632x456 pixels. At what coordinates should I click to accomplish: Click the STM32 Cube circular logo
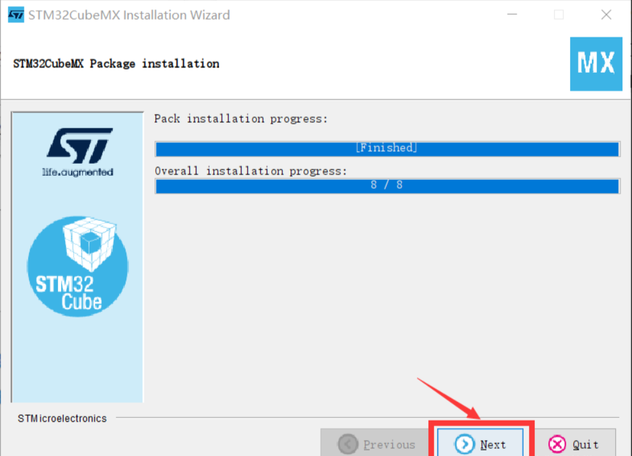tap(78, 266)
